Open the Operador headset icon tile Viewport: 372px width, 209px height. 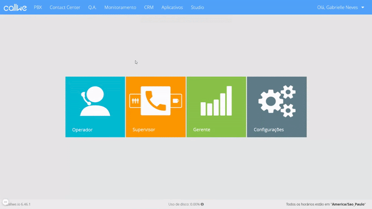point(95,101)
